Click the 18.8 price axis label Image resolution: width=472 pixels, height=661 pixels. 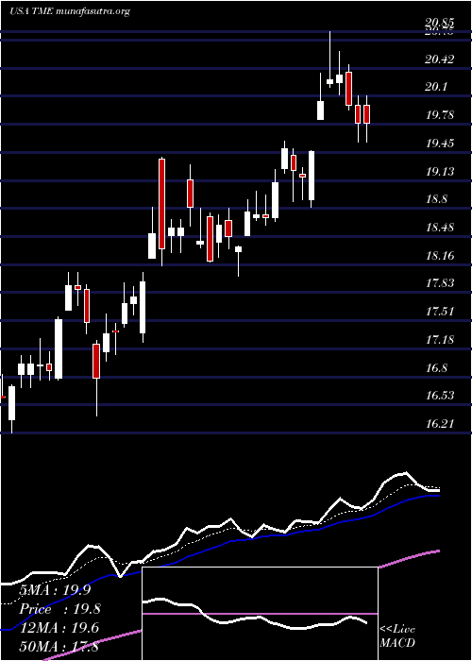(436, 199)
